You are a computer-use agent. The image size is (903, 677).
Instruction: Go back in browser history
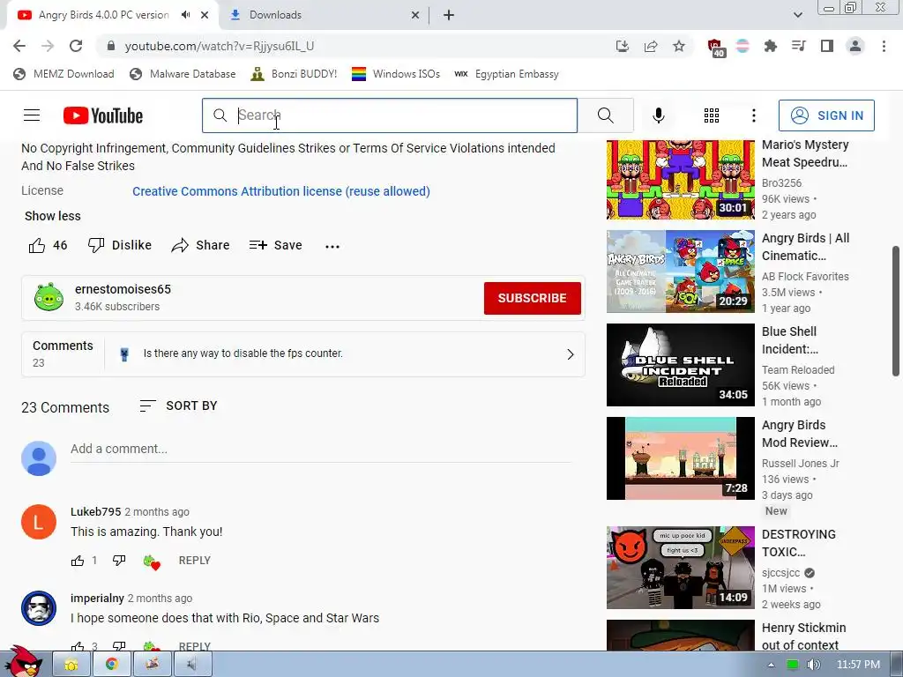19,46
